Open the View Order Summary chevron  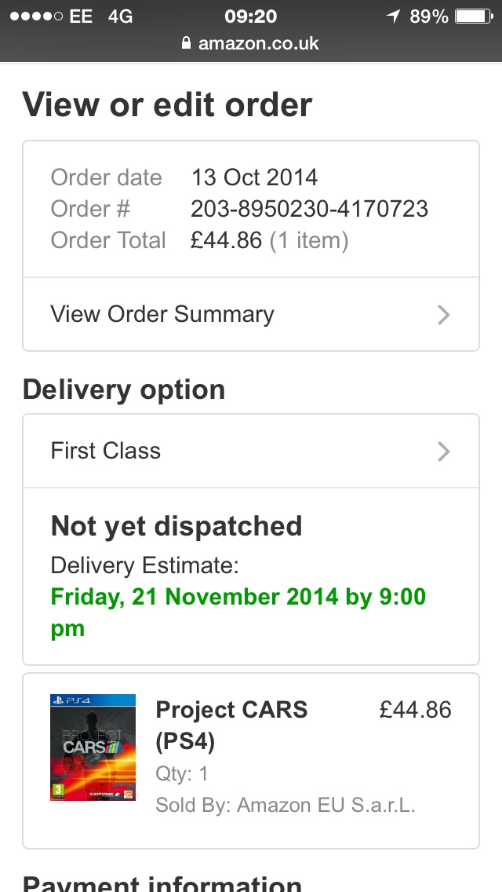(x=443, y=315)
